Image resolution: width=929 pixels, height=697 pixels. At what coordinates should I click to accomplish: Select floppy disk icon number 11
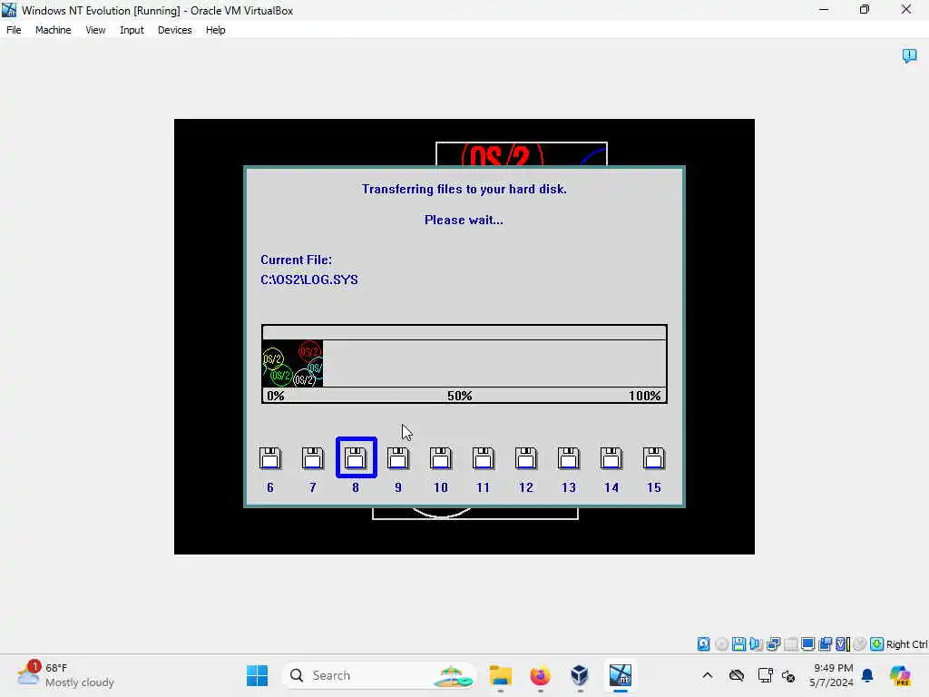[484, 458]
